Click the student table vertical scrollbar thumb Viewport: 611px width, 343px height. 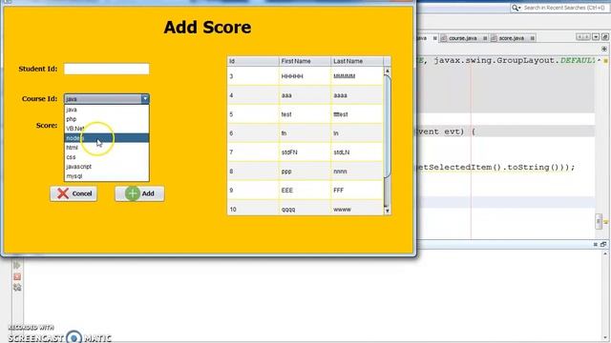[x=387, y=127]
